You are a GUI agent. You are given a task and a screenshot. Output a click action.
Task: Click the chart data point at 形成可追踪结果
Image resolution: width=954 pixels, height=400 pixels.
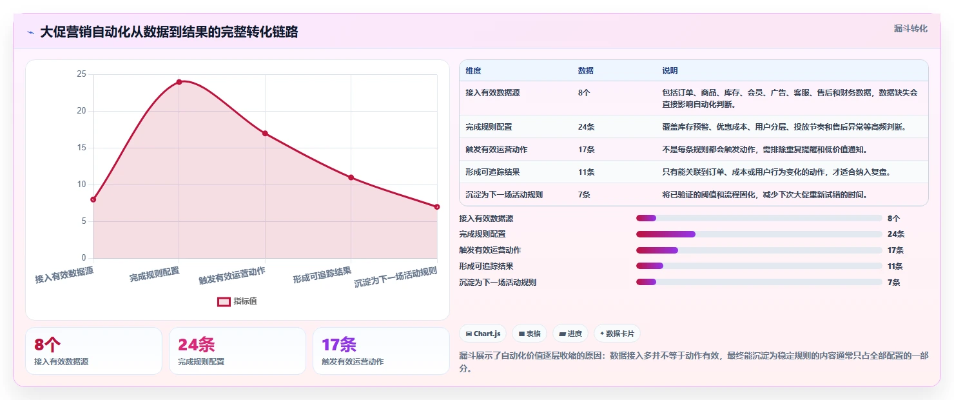click(x=351, y=177)
